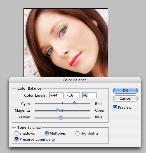
Task: Click the Cancel button
Action: [125, 98]
